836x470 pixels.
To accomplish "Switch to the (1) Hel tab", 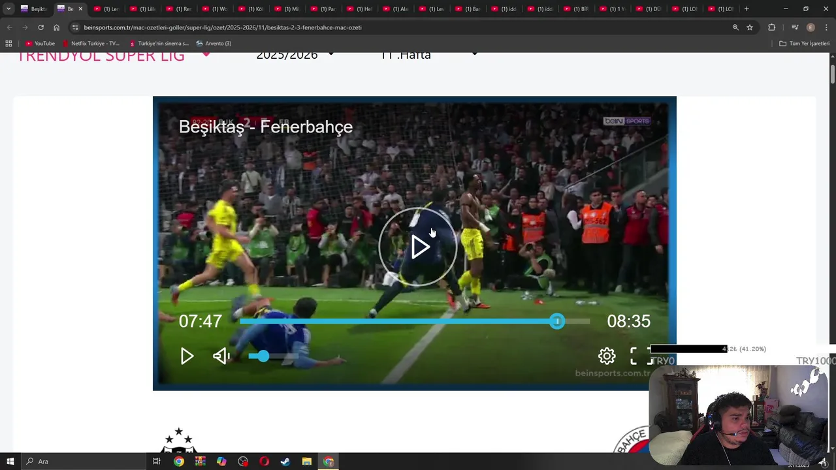I will 359,8.
